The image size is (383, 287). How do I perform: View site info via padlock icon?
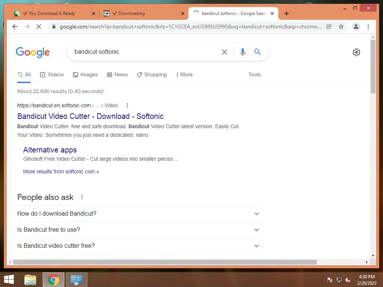[x=54, y=27]
